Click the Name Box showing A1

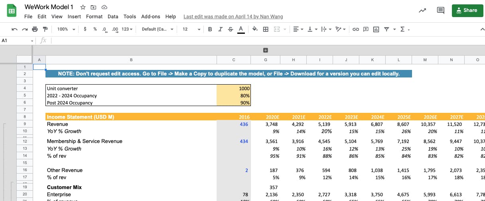pyautogui.click(x=15, y=41)
